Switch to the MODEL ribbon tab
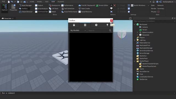 (39, 2)
